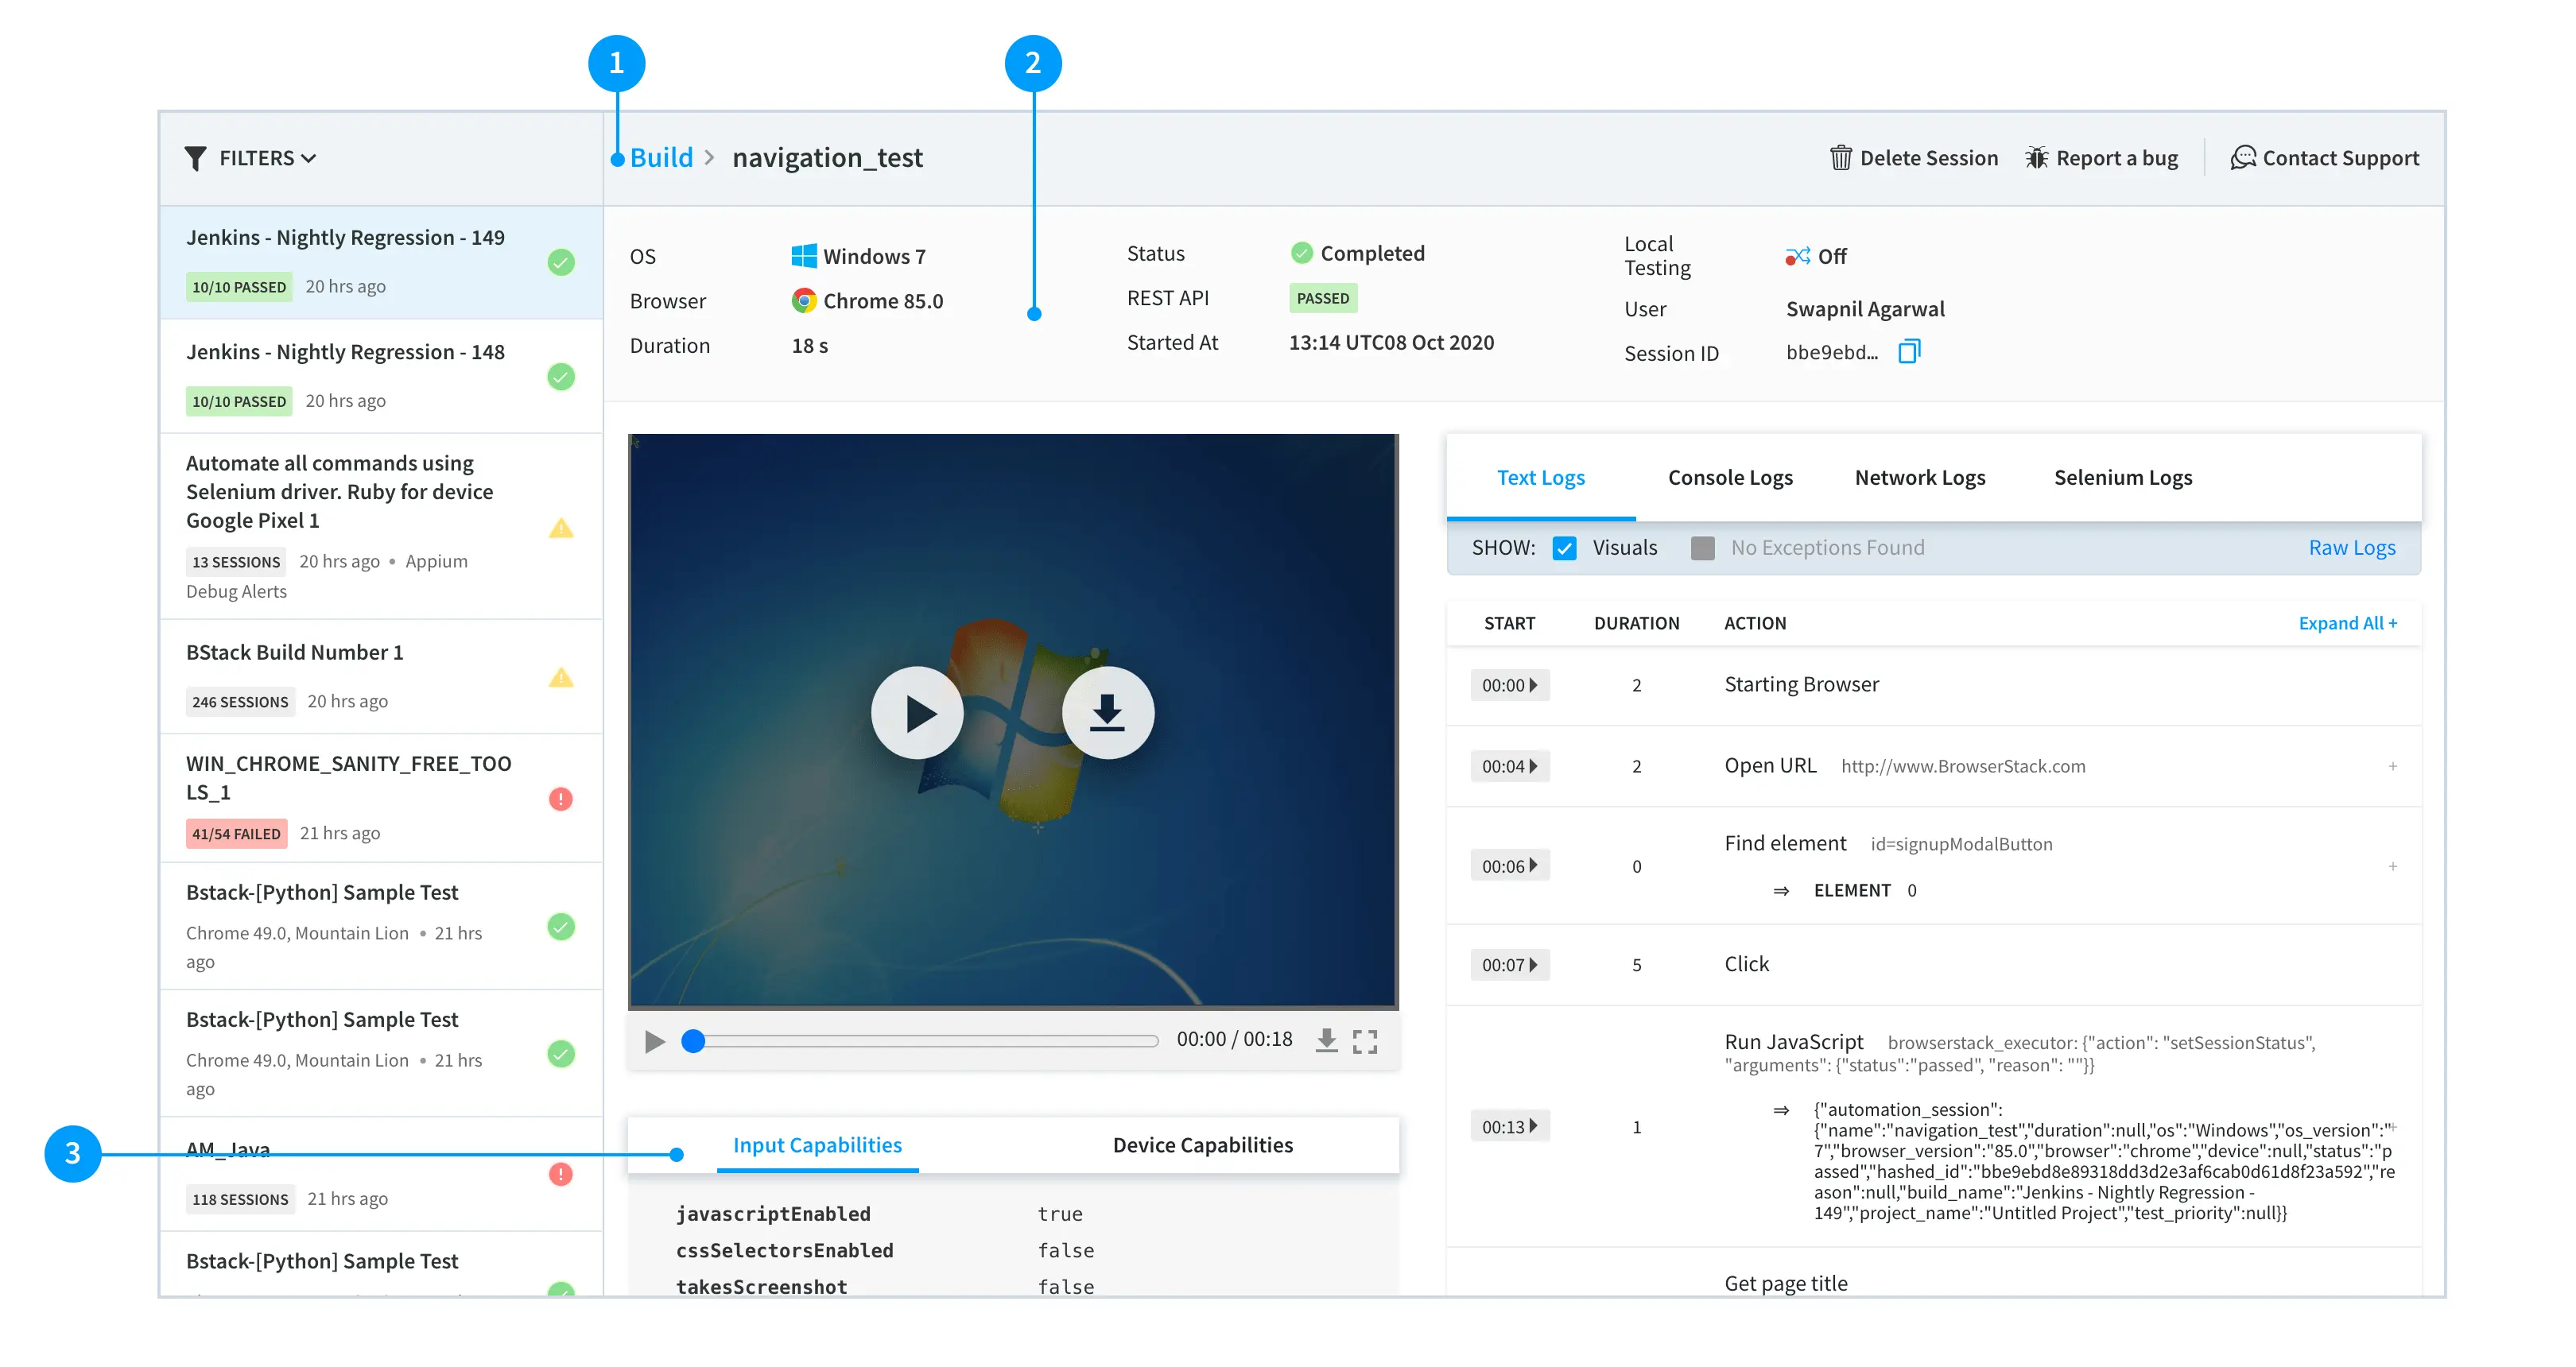This screenshot has height=1367, width=2576.
Task: Select the Input Capabilities tab
Action: tap(817, 1145)
